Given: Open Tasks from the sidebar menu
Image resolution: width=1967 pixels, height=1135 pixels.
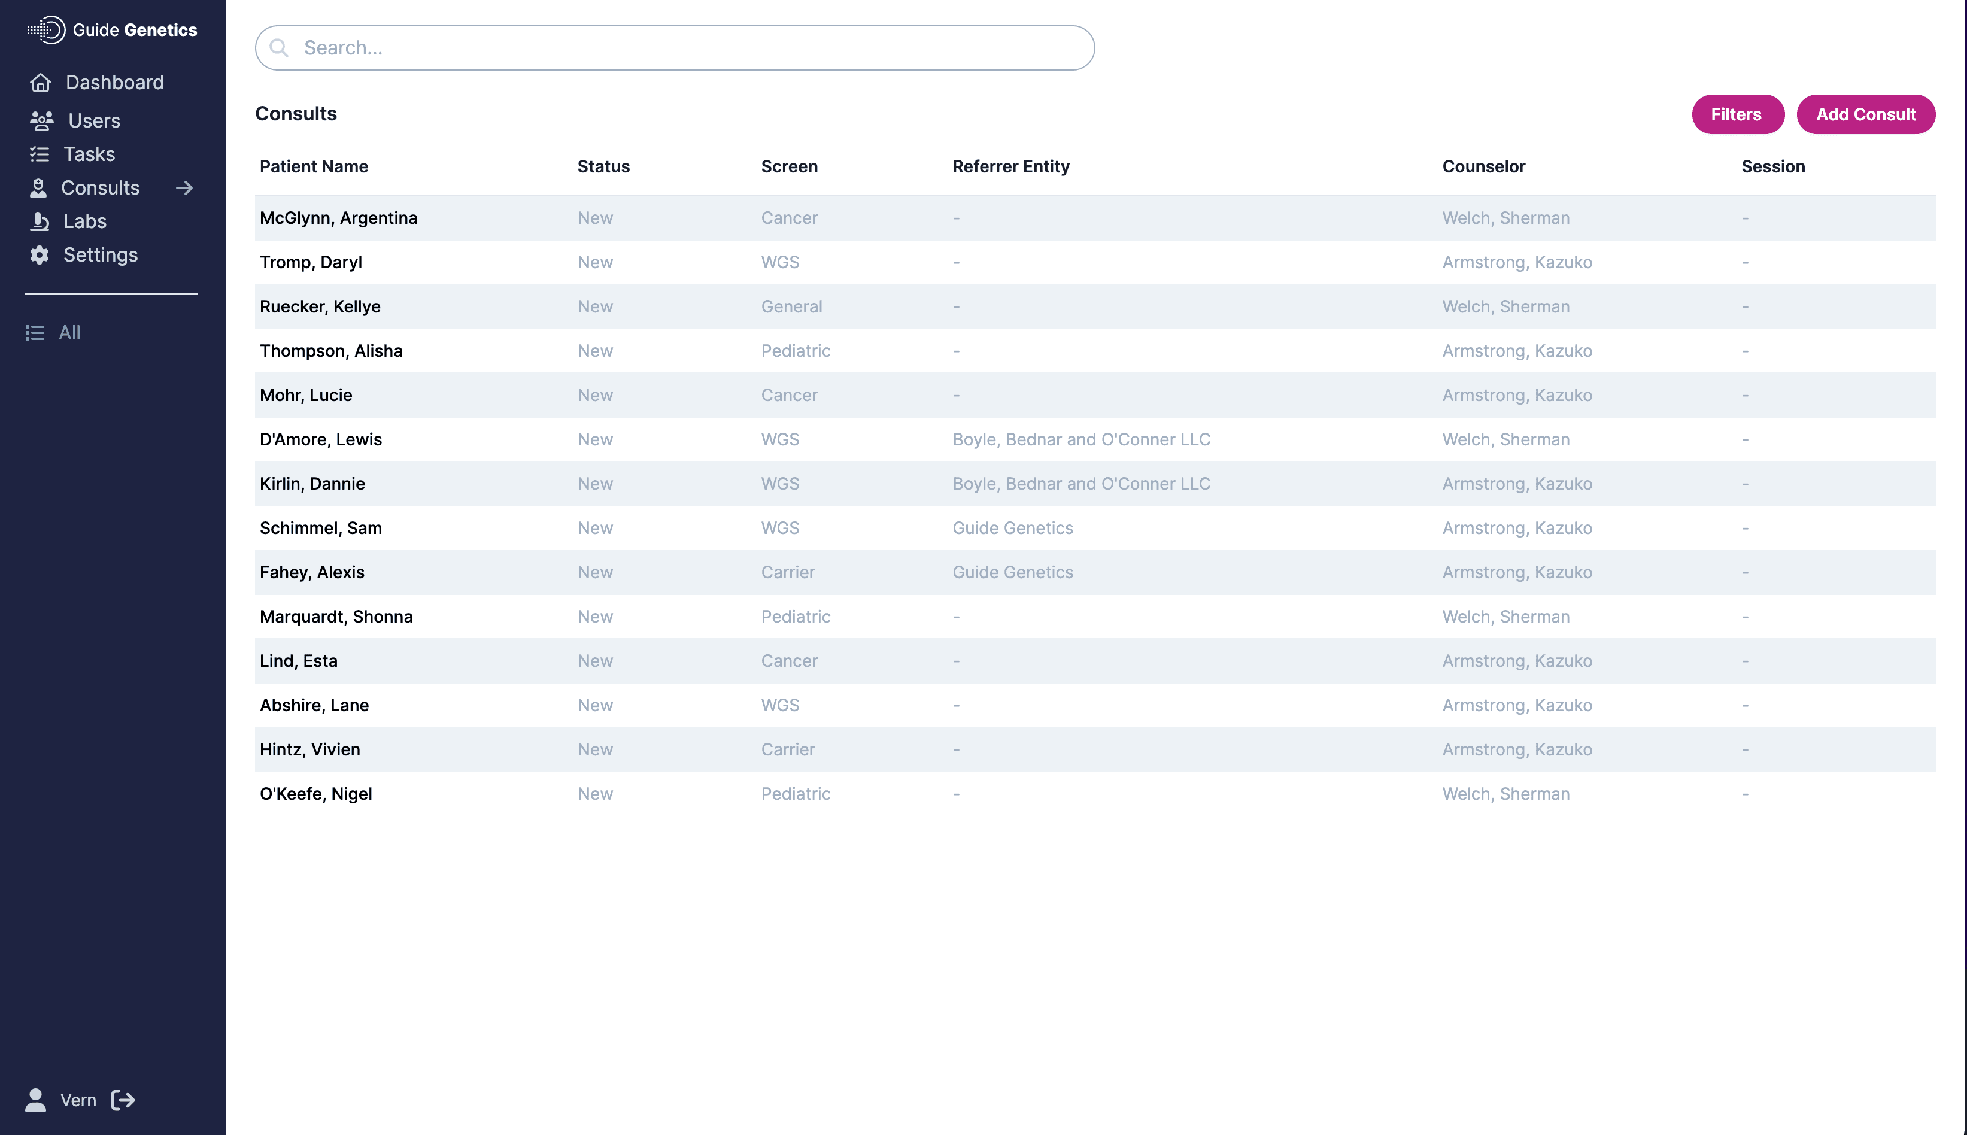Looking at the screenshot, I should point(87,154).
